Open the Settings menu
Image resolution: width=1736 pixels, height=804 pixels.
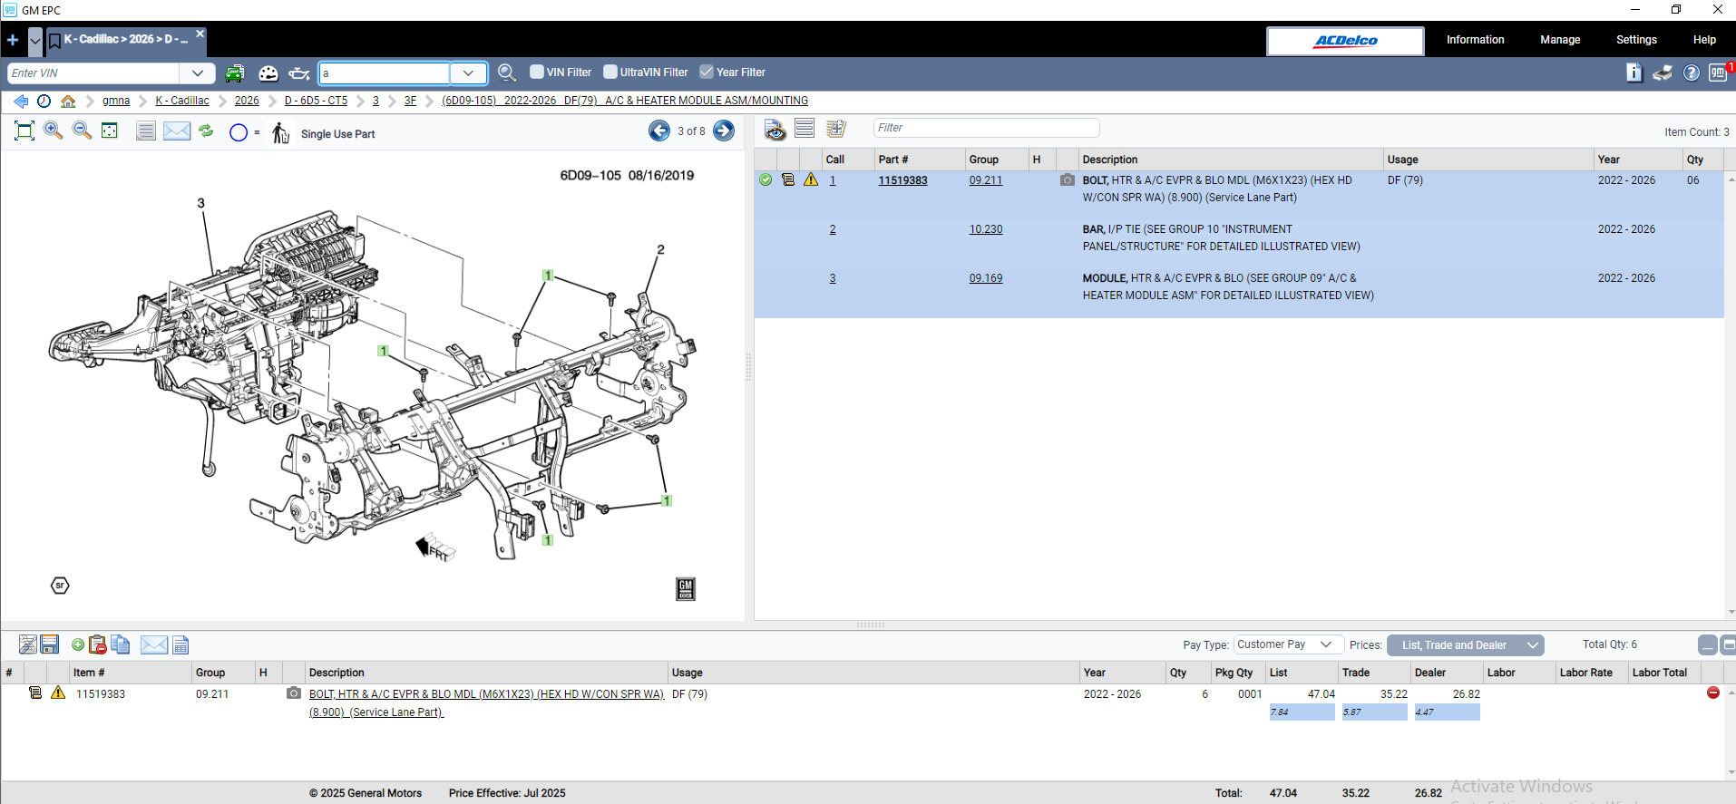pos(1636,40)
